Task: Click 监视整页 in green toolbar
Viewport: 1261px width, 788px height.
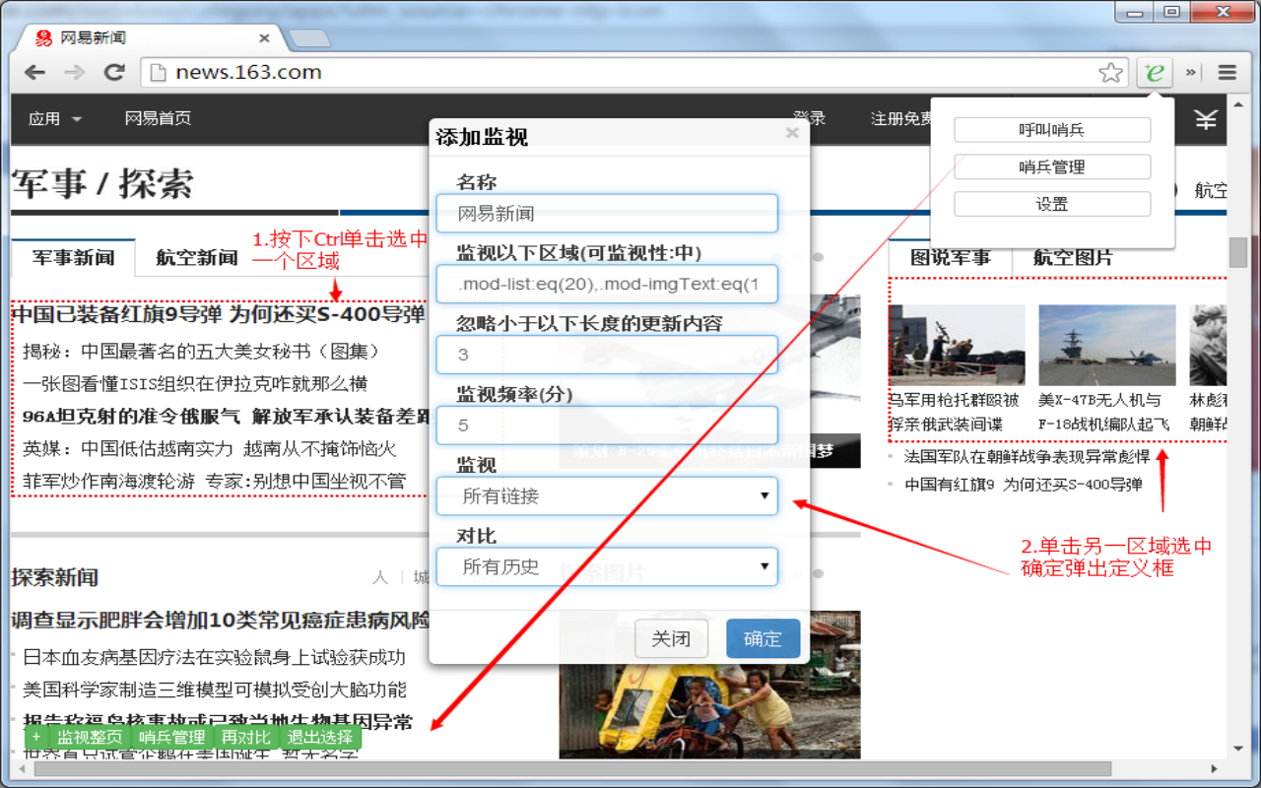Action: [x=90, y=737]
